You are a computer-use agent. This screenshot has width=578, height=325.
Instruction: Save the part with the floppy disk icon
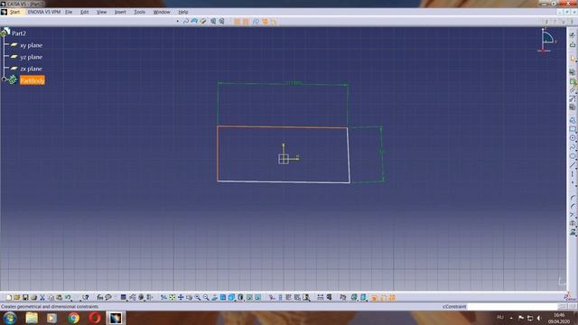pyautogui.click(x=25, y=297)
